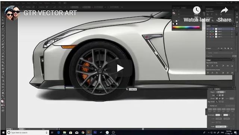
Task: Select the Round Join corner option
Action: (x=220, y=99)
